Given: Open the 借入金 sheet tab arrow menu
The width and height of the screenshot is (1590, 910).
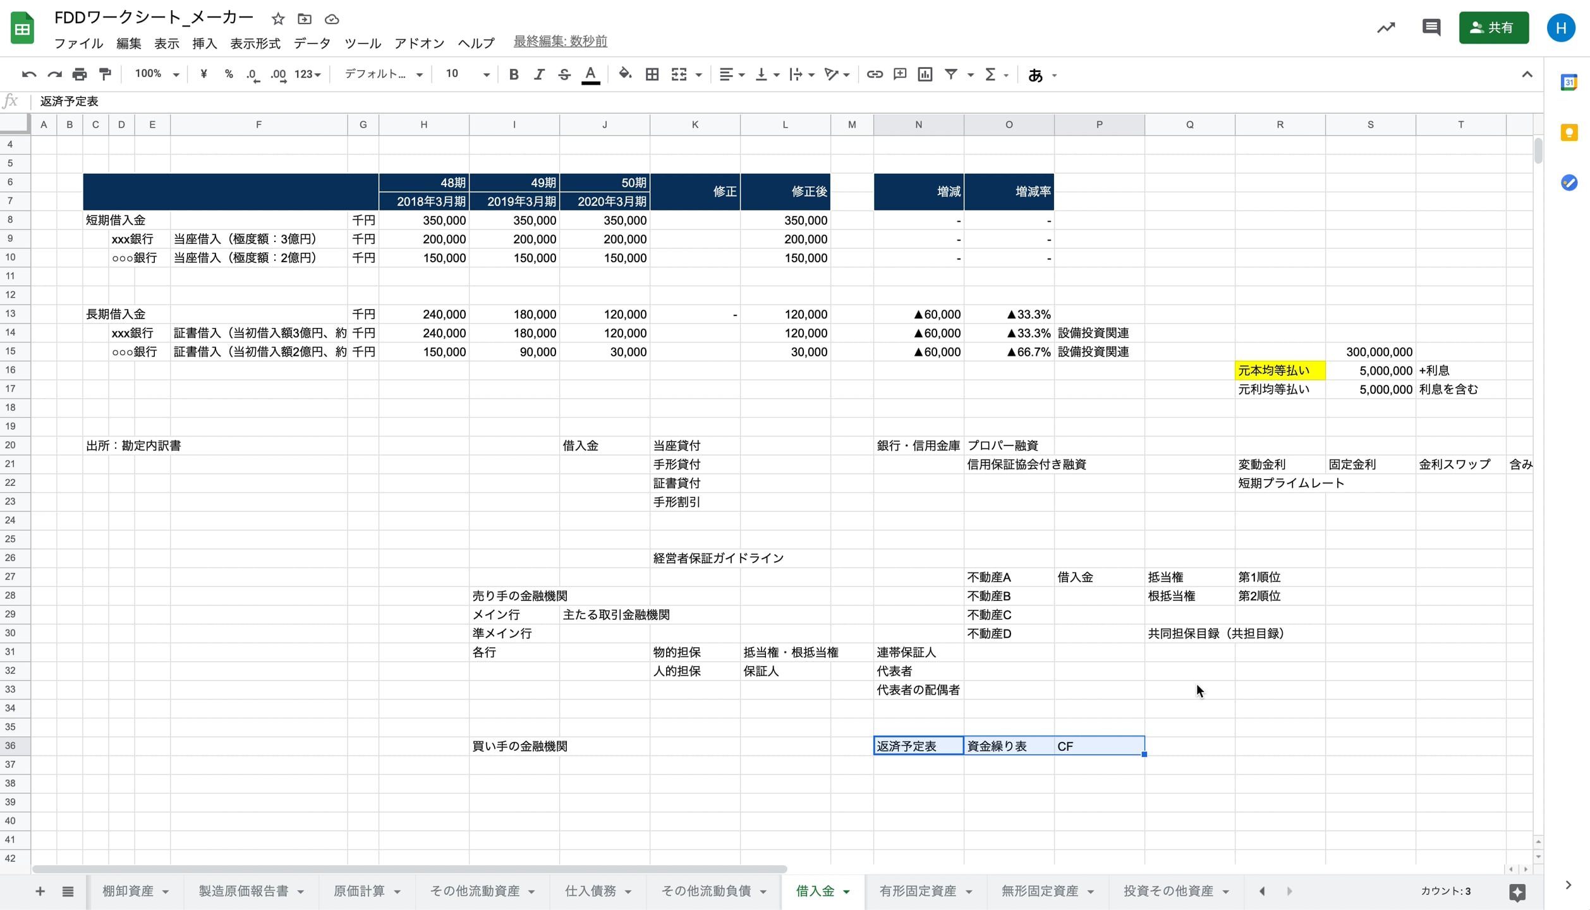Looking at the screenshot, I should tap(847, 892).
